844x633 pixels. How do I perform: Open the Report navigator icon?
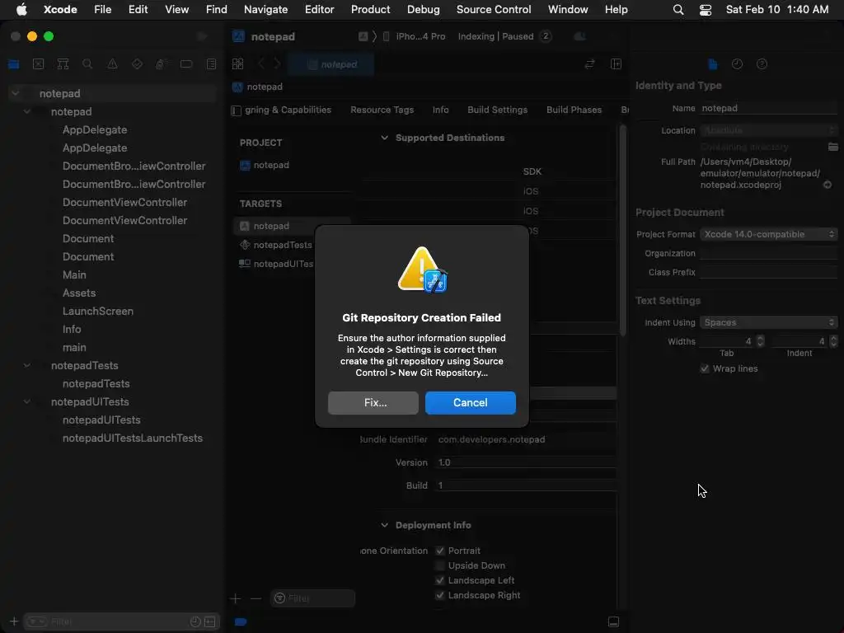point(211,64)
